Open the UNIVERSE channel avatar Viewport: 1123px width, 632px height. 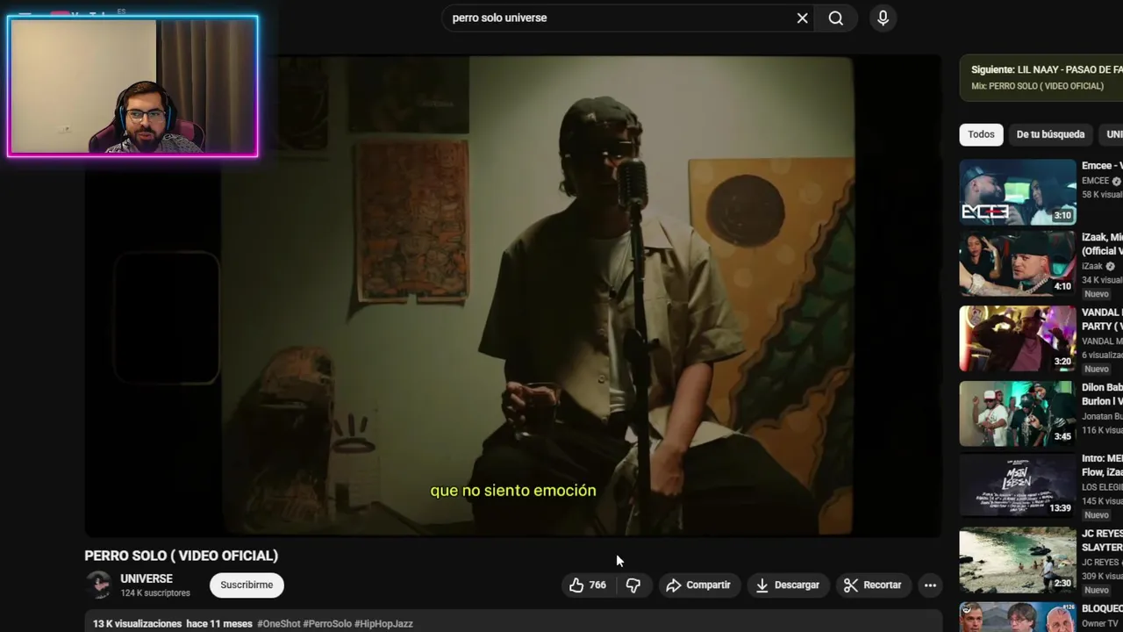(x=98, y=585)
